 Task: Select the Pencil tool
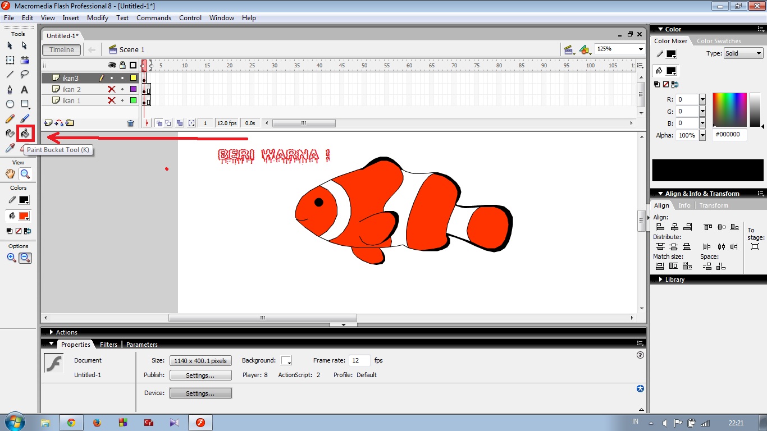coord(10,118)
